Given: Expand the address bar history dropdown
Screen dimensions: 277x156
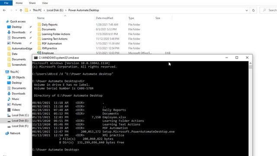Looking at the screenshot, I should point(247,10).
